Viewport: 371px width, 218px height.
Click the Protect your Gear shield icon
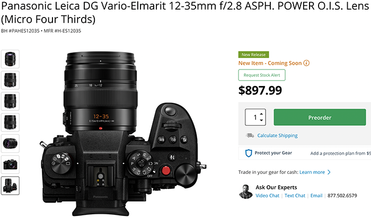point(249,153)
